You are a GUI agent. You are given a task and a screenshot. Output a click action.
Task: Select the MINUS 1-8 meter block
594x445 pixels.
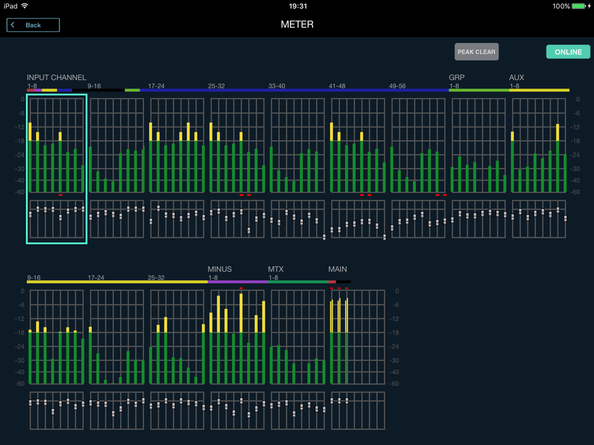238,337
